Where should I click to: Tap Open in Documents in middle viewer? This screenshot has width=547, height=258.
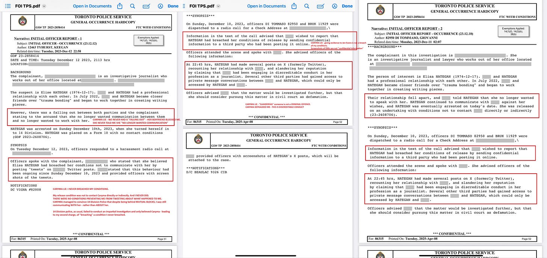[x=267, y=6]
